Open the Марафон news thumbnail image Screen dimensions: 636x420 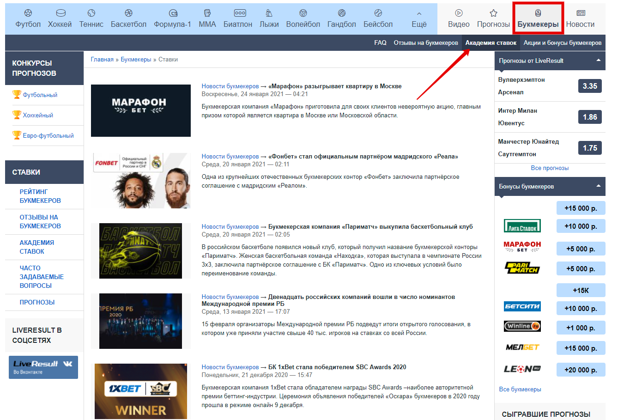click(141, 110)
